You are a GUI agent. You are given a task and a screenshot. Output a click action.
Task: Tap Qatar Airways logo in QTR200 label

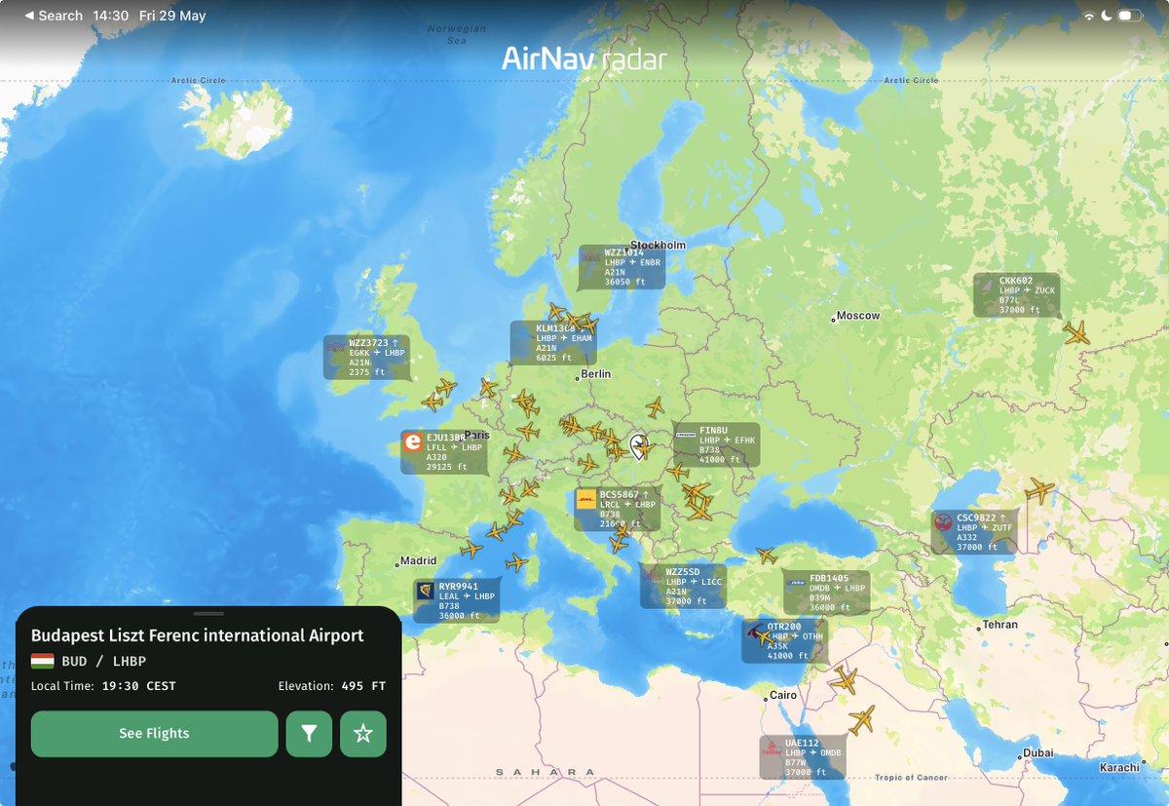[754, 633]
